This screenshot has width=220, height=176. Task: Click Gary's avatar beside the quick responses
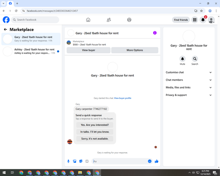point(70,142)
